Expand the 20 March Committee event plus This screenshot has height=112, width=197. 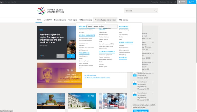coord(153,93)
